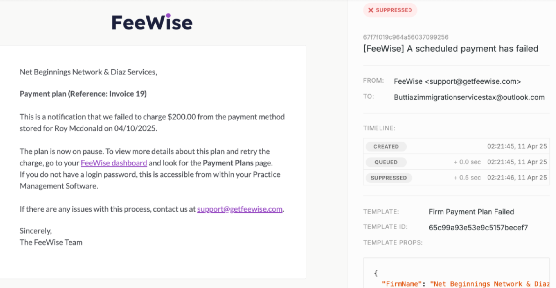Screen dimensions: 556x288
Task: Click the +0.5 sec delay on the timeline
Action: [467, 178]
